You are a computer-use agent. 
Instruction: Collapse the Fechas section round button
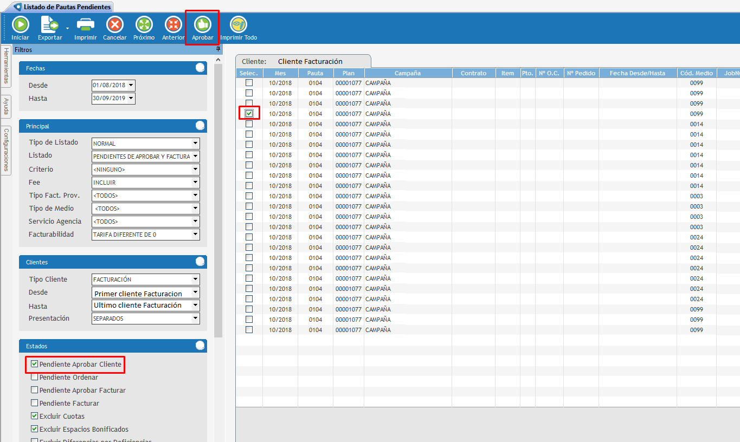coord(200,68)
